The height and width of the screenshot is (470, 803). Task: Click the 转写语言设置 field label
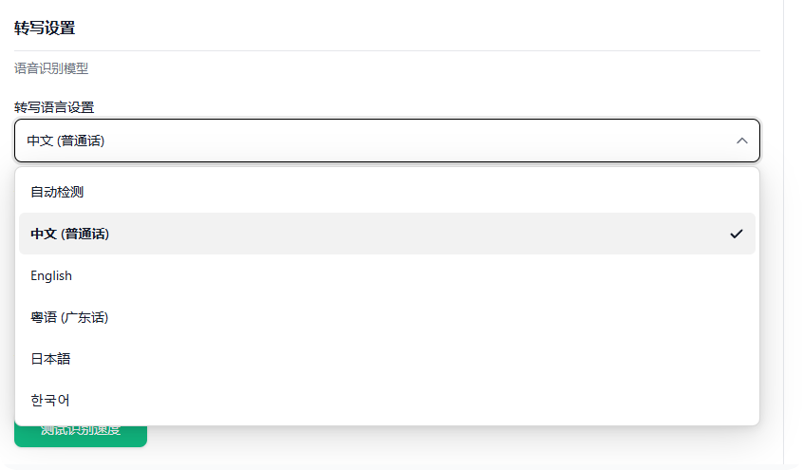[x=54, y=107]
